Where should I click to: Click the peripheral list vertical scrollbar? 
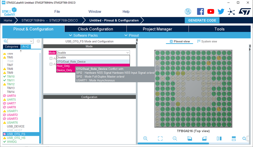[x=40, y=130]
